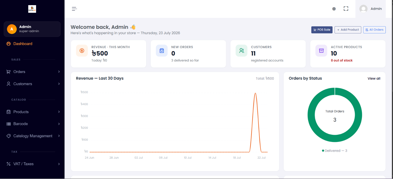Click 'View all' in Orders by Status
393x179 pixels.
click(x=374, y=78)
